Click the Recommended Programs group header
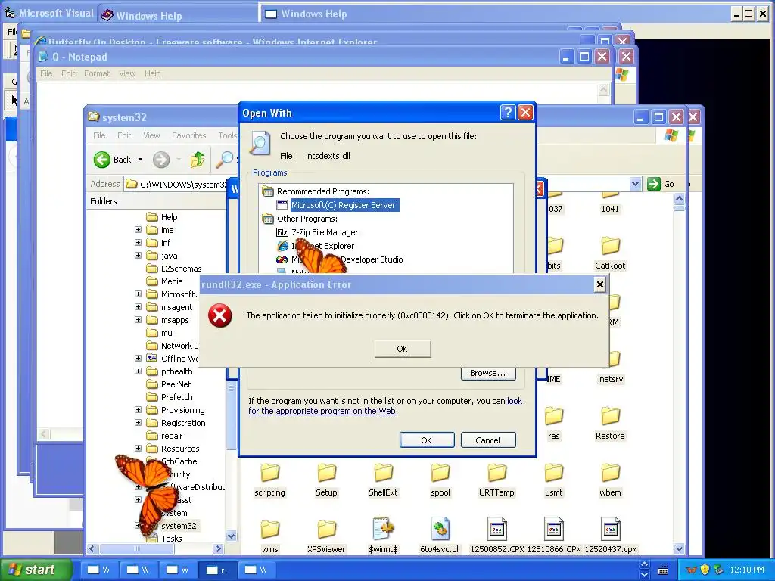The height and width of the screenshot is (581, 775). [x=322, y=191]
